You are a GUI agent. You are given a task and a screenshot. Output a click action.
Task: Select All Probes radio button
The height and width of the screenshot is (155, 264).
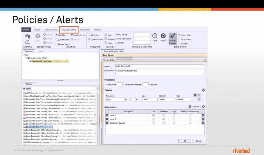pyautogui.click(x=89, y=35)
